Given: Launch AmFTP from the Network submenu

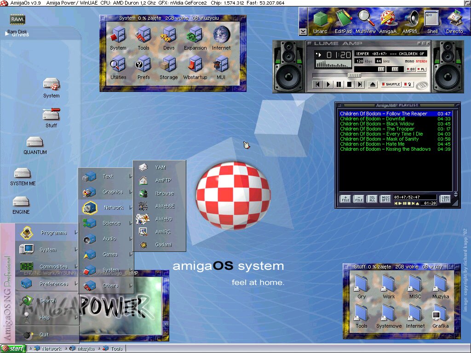Looking at the screenshot, I should pyautogui.click(x=160, y=180).
